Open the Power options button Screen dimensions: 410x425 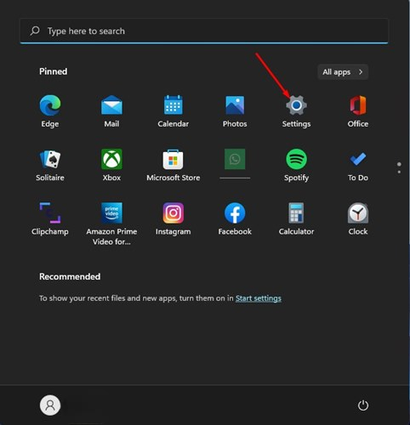pos(363,405)
